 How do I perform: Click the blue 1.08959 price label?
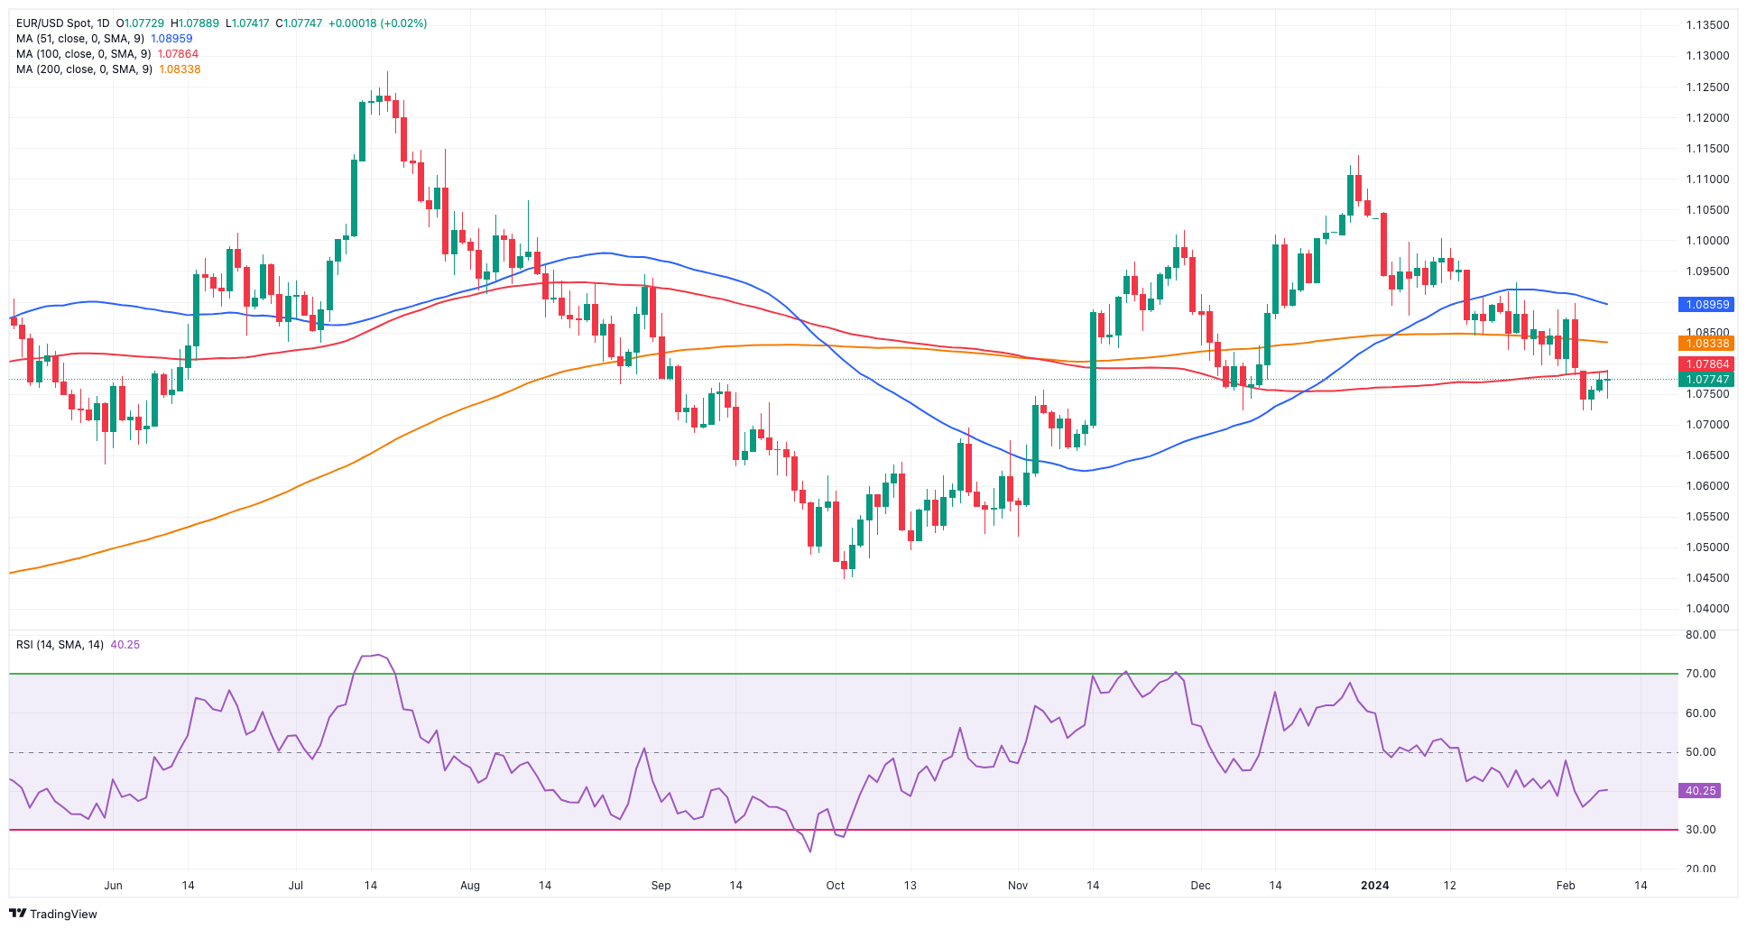[1707, 305]
